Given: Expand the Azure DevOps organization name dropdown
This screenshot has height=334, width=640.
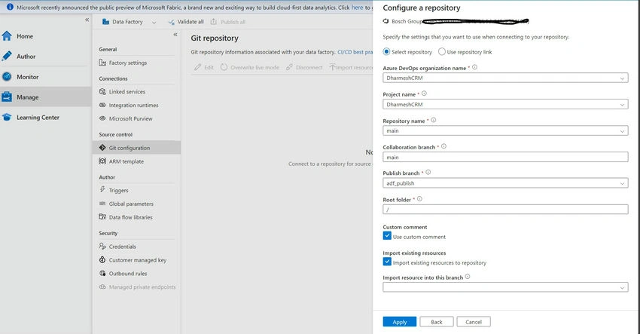Looking at the screenshot, I should coord(505,78).
